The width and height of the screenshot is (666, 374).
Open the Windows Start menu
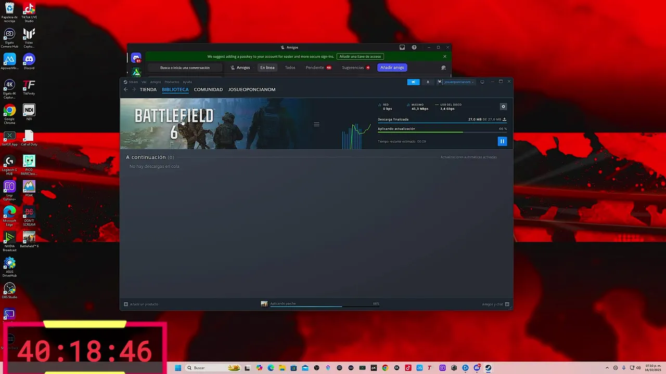pyautogui.click(x=178, y=368)
